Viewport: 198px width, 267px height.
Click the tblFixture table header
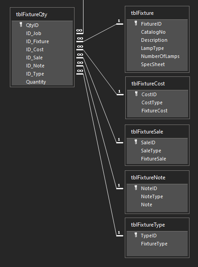pos(157,13)
